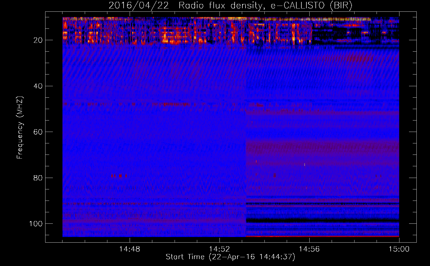Click the "14:48" time tick label
This screenshot has height=266, width=430.
[130, 249]
